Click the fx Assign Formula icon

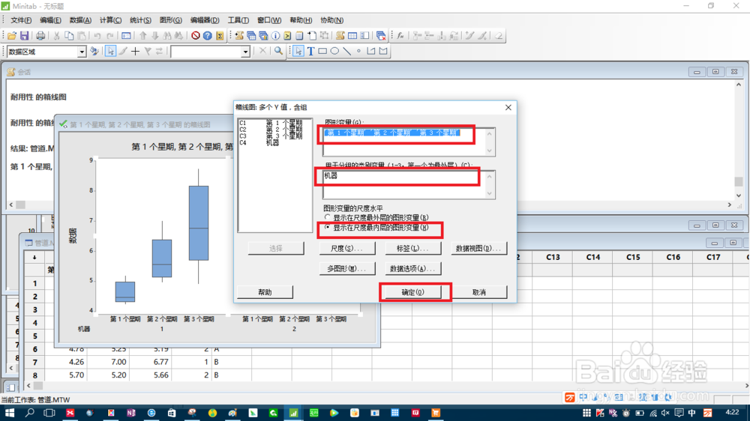coord(400,36)
